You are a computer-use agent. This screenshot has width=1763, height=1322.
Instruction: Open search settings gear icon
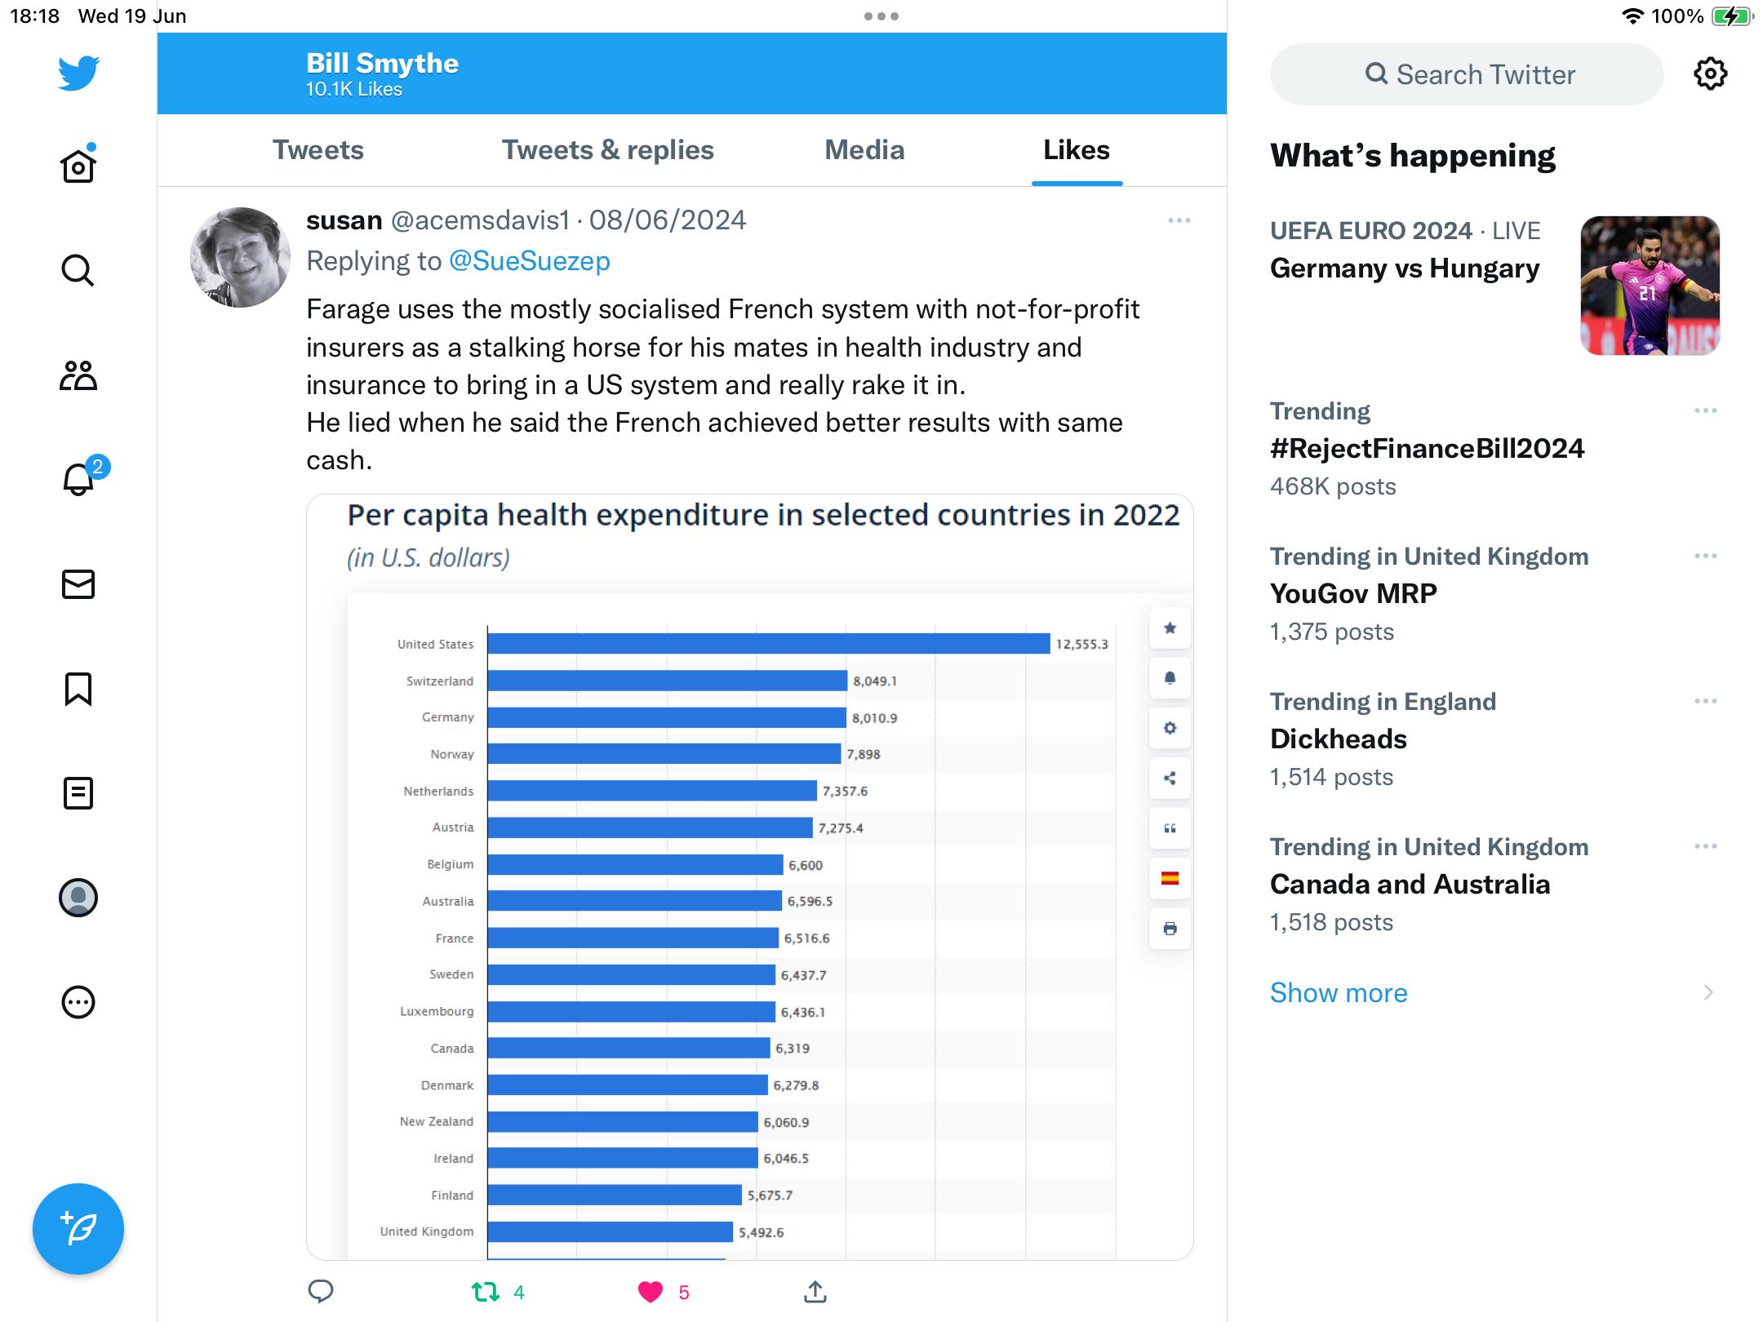pos(1710,74)
